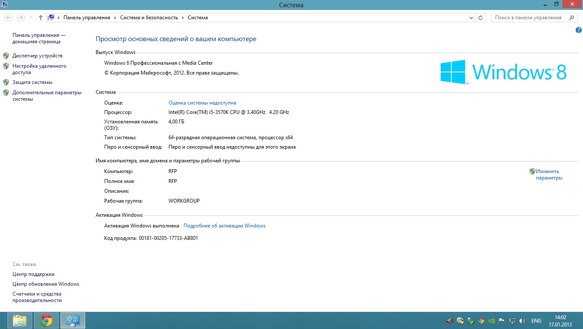Image resolution: width=583 pixels, height=329 pixels.
Task: Click the Control Panel taskbar button
Action: (x=73, y=320)
